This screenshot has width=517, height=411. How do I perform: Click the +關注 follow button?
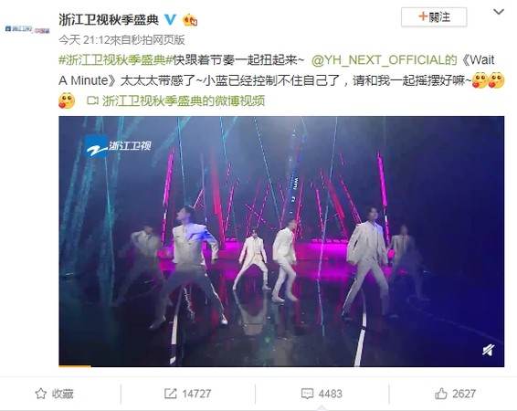coord(434,16)
